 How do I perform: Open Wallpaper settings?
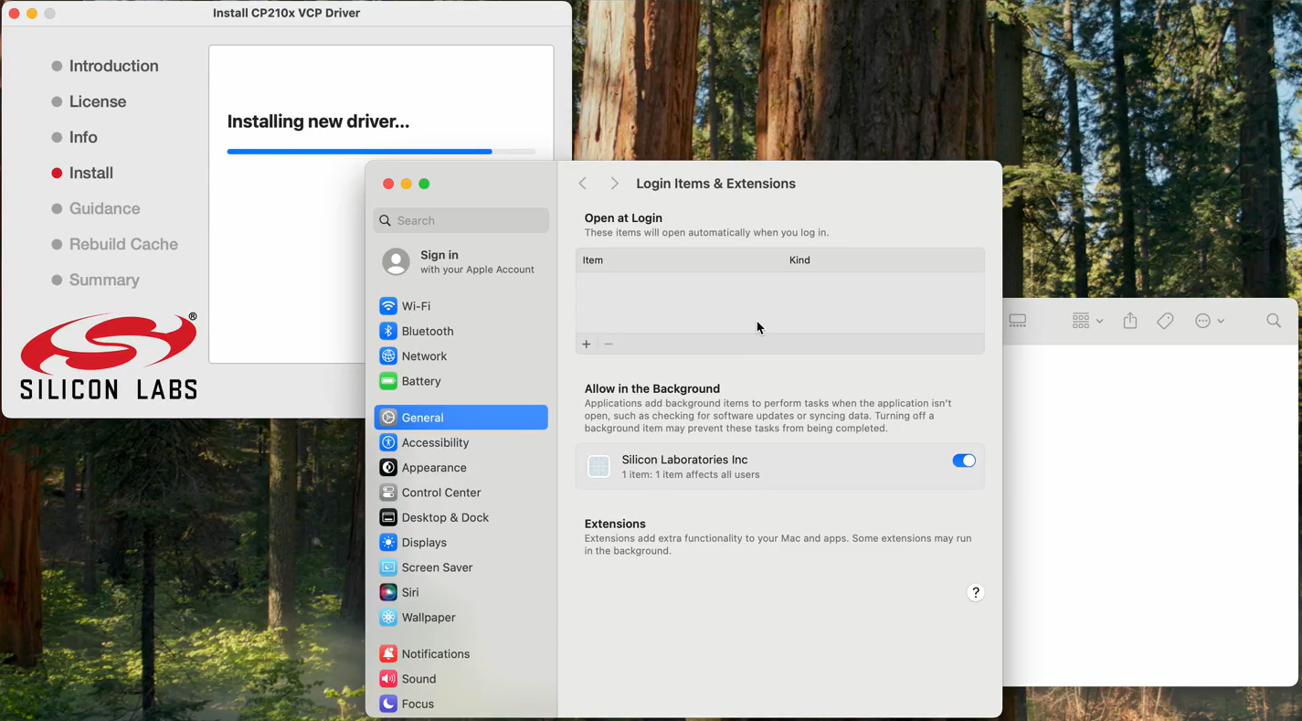[460, 617]
